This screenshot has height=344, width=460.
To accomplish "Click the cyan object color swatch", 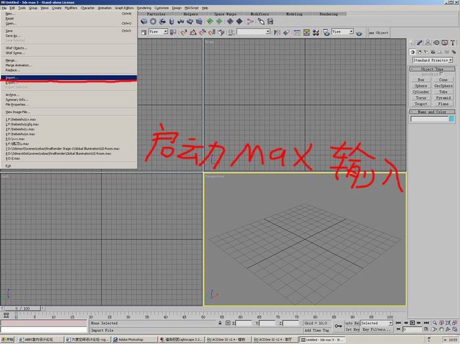I will pyautogui.click(x=451, y=119).
